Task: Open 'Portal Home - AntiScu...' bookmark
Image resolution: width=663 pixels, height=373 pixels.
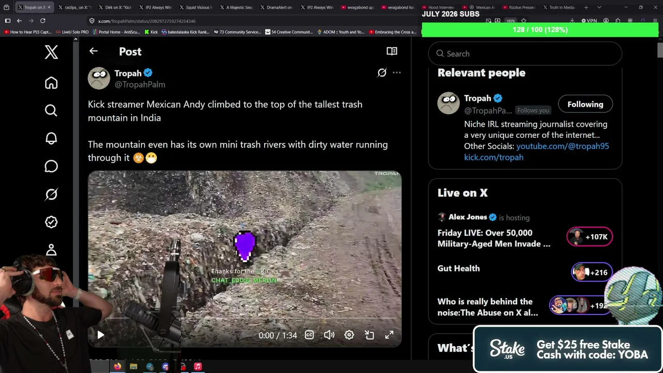Action: tap(116, 32)
